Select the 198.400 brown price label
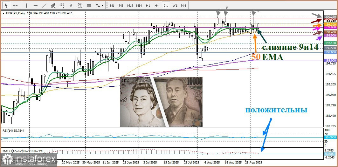This screenshot has height=167, width=338. tap(330, 32)
